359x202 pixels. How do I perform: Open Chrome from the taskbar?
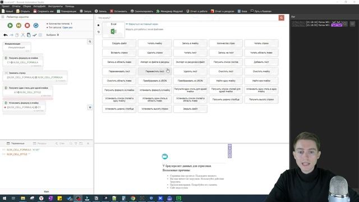point(133,198)
